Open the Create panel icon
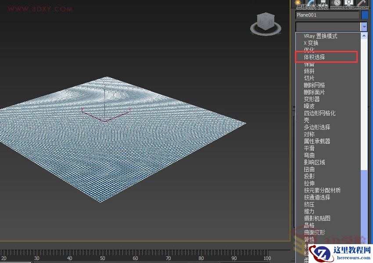Viewport: 373px width, 263px height. [298, 4]
